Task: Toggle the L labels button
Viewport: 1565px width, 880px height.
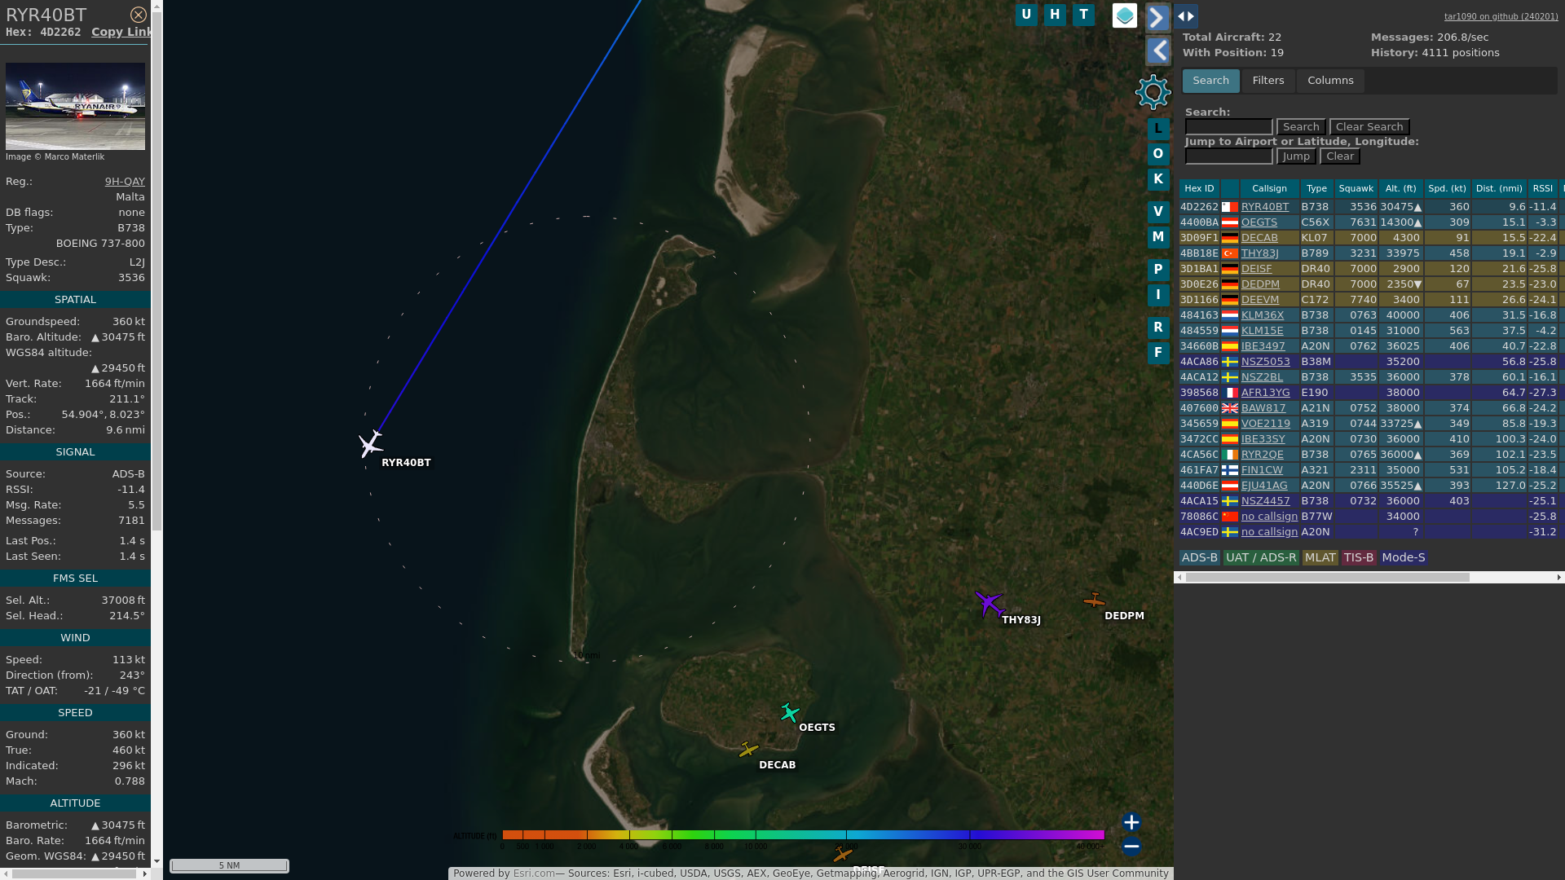Action: [1158, 129]
